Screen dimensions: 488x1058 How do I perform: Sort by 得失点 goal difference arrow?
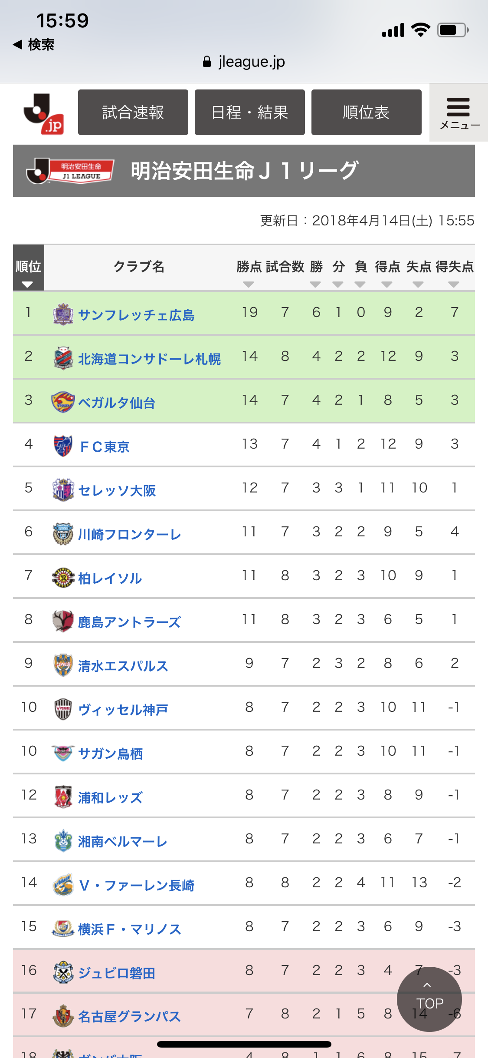tap(454, 284)
